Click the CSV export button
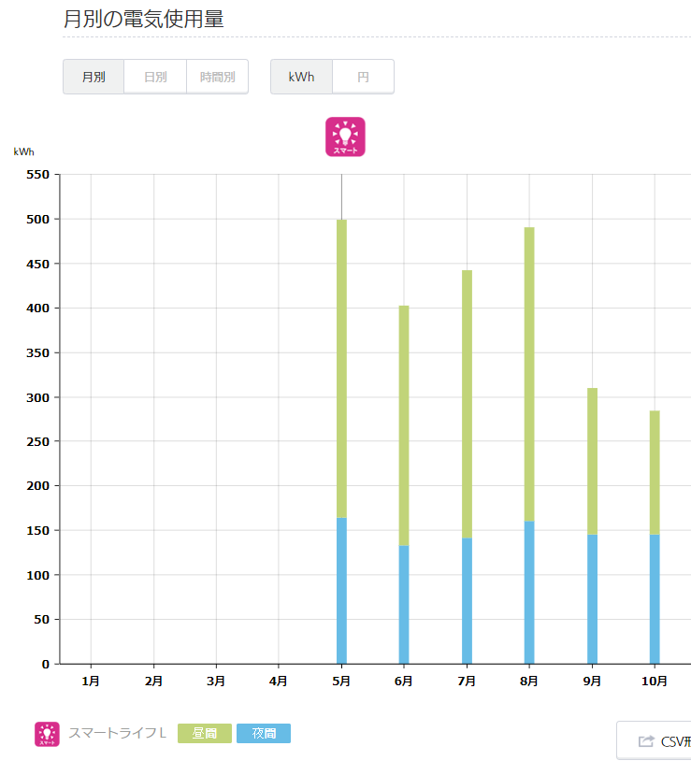Viewport: 691px width, 775px height. point(654,740)
